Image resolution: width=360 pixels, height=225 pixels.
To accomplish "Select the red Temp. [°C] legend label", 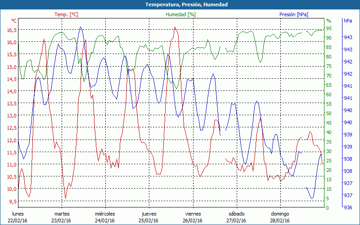I will 66,14.
